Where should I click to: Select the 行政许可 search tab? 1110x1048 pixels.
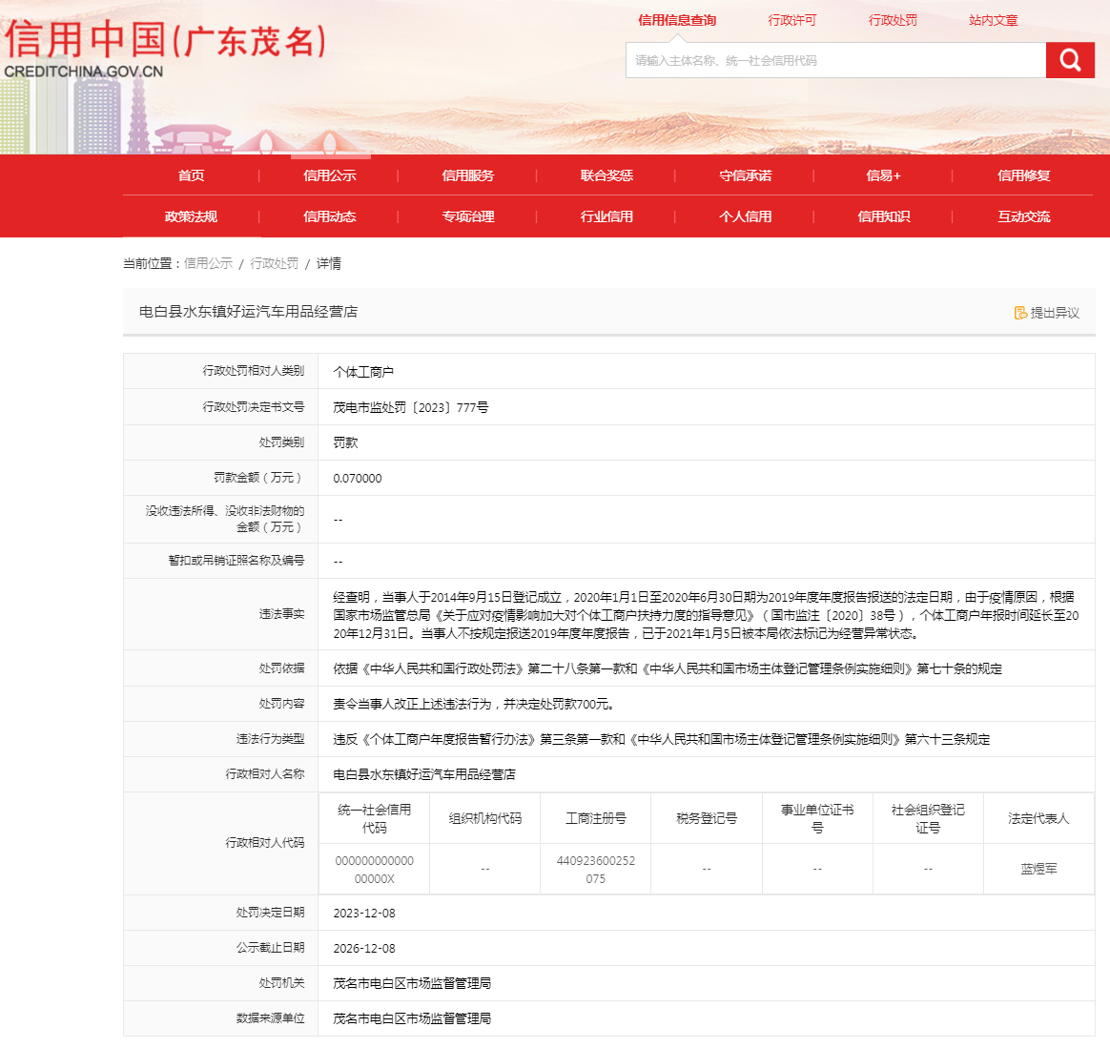tap(792, 20)
